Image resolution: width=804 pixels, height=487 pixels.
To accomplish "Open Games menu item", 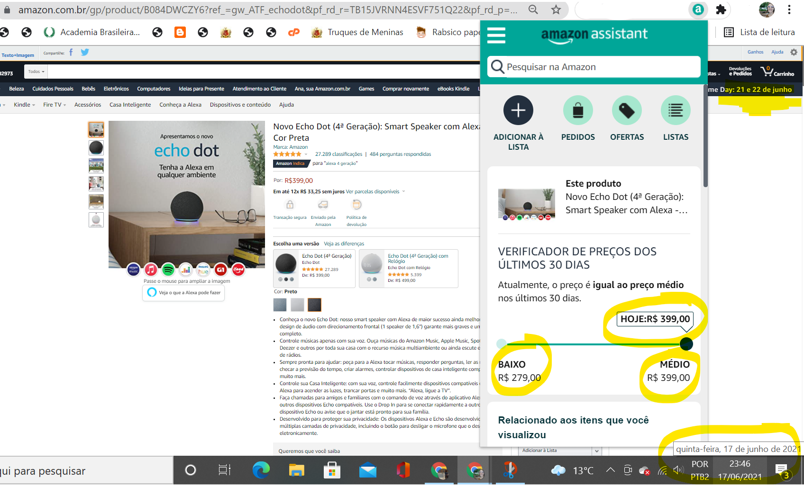I will point(366,89).
